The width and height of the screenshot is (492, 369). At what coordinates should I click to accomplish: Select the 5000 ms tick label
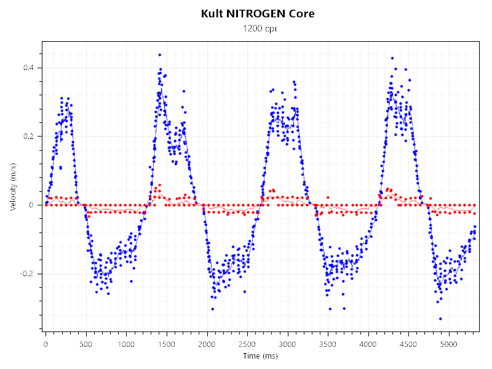[450, 344]
